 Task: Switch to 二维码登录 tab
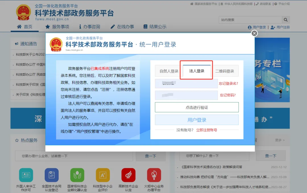pos(225,71)
